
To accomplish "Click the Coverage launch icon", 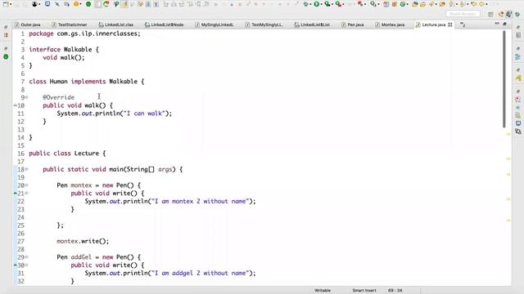I will pyautogui.click(x=327, y=4).
